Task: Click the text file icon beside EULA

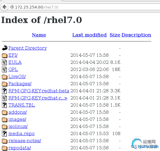Action: [x=4, y=62]
